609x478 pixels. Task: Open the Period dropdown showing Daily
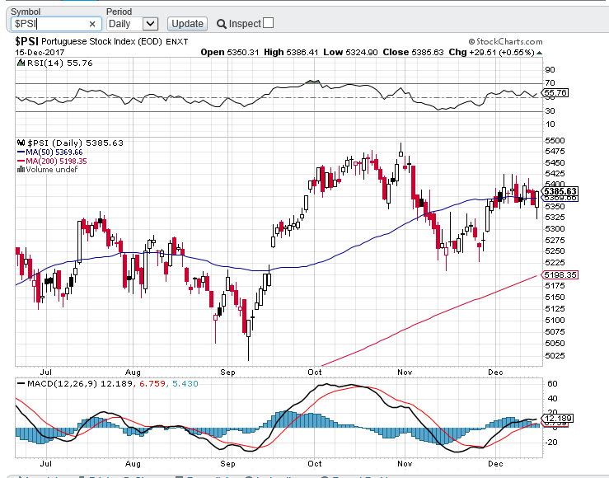[132, 24]
